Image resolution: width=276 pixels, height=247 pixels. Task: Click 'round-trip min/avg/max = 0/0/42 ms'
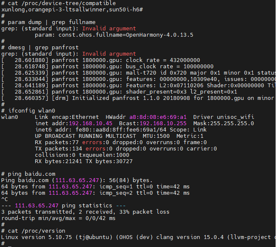58,218
